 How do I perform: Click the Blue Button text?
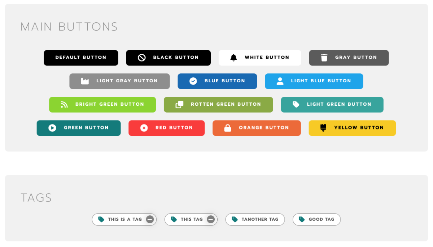pyautogui.click(x=225, y=81)
